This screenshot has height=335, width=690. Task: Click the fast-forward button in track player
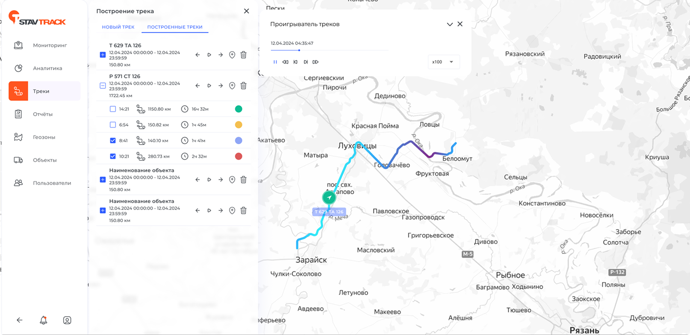point(316,62)
